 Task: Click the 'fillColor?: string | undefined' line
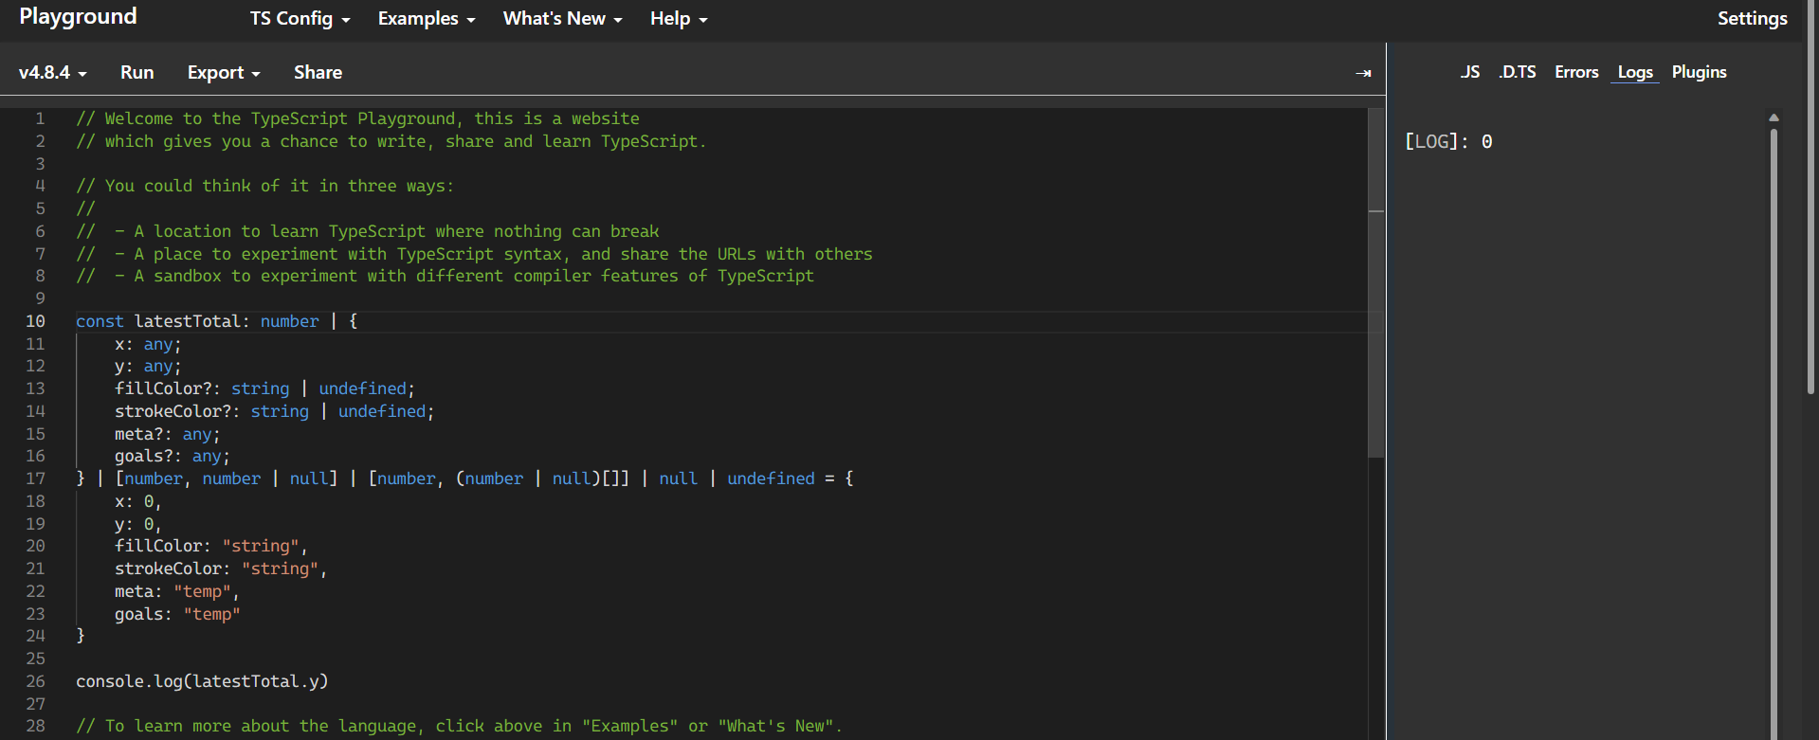[x=264, y=388]
